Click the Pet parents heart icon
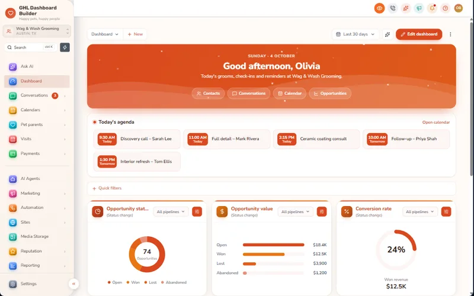 click(12, 125)
